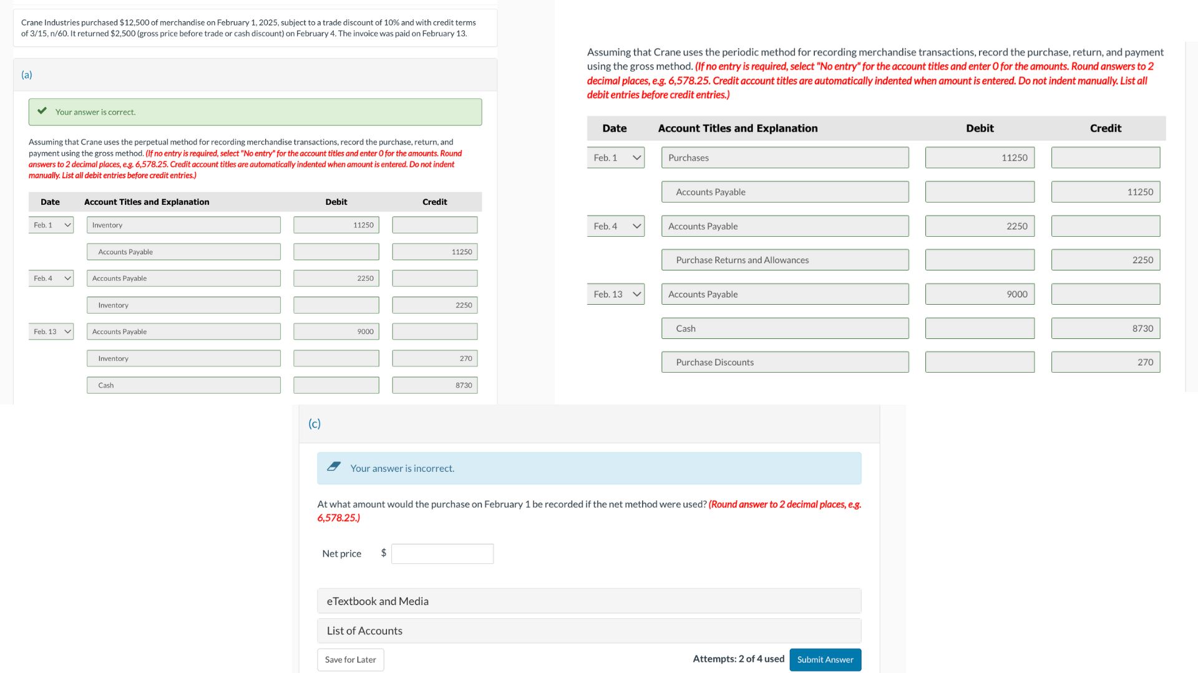Expand the Feb. 4 date dropdown in perpetual section
This screenshot has height=673, width=1198.
(x=52, y=278)
